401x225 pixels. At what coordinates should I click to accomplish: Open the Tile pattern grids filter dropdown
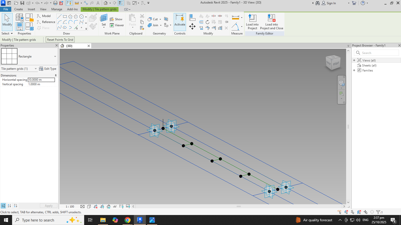point(36,69)
